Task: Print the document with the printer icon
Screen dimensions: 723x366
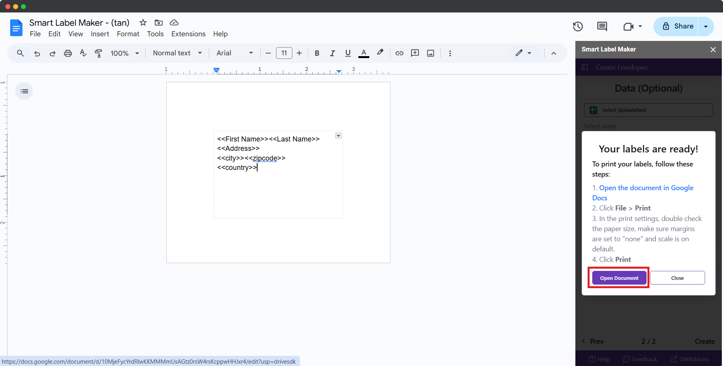Action: [x=68, y=53]
